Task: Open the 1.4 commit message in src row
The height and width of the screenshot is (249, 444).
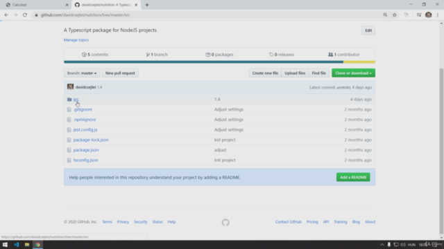Action: [x=217, y=100]
